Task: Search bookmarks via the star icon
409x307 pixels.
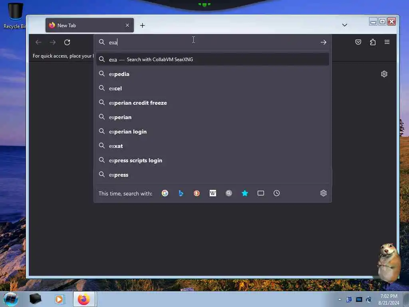Action: (x=245, y=193)
